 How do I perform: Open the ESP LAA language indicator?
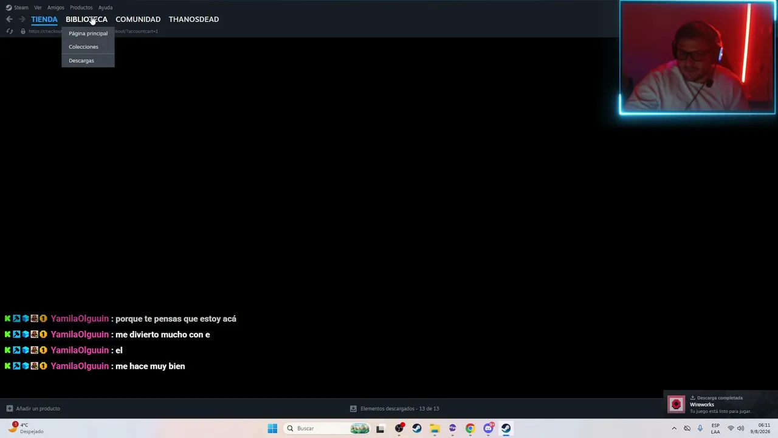coord(715,428)
